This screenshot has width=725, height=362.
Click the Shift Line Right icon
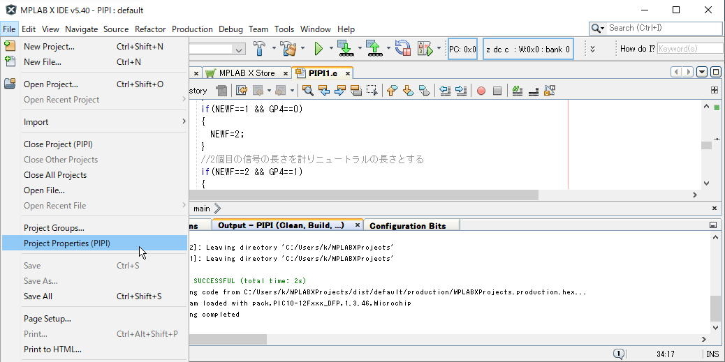(x=461, y=91)
